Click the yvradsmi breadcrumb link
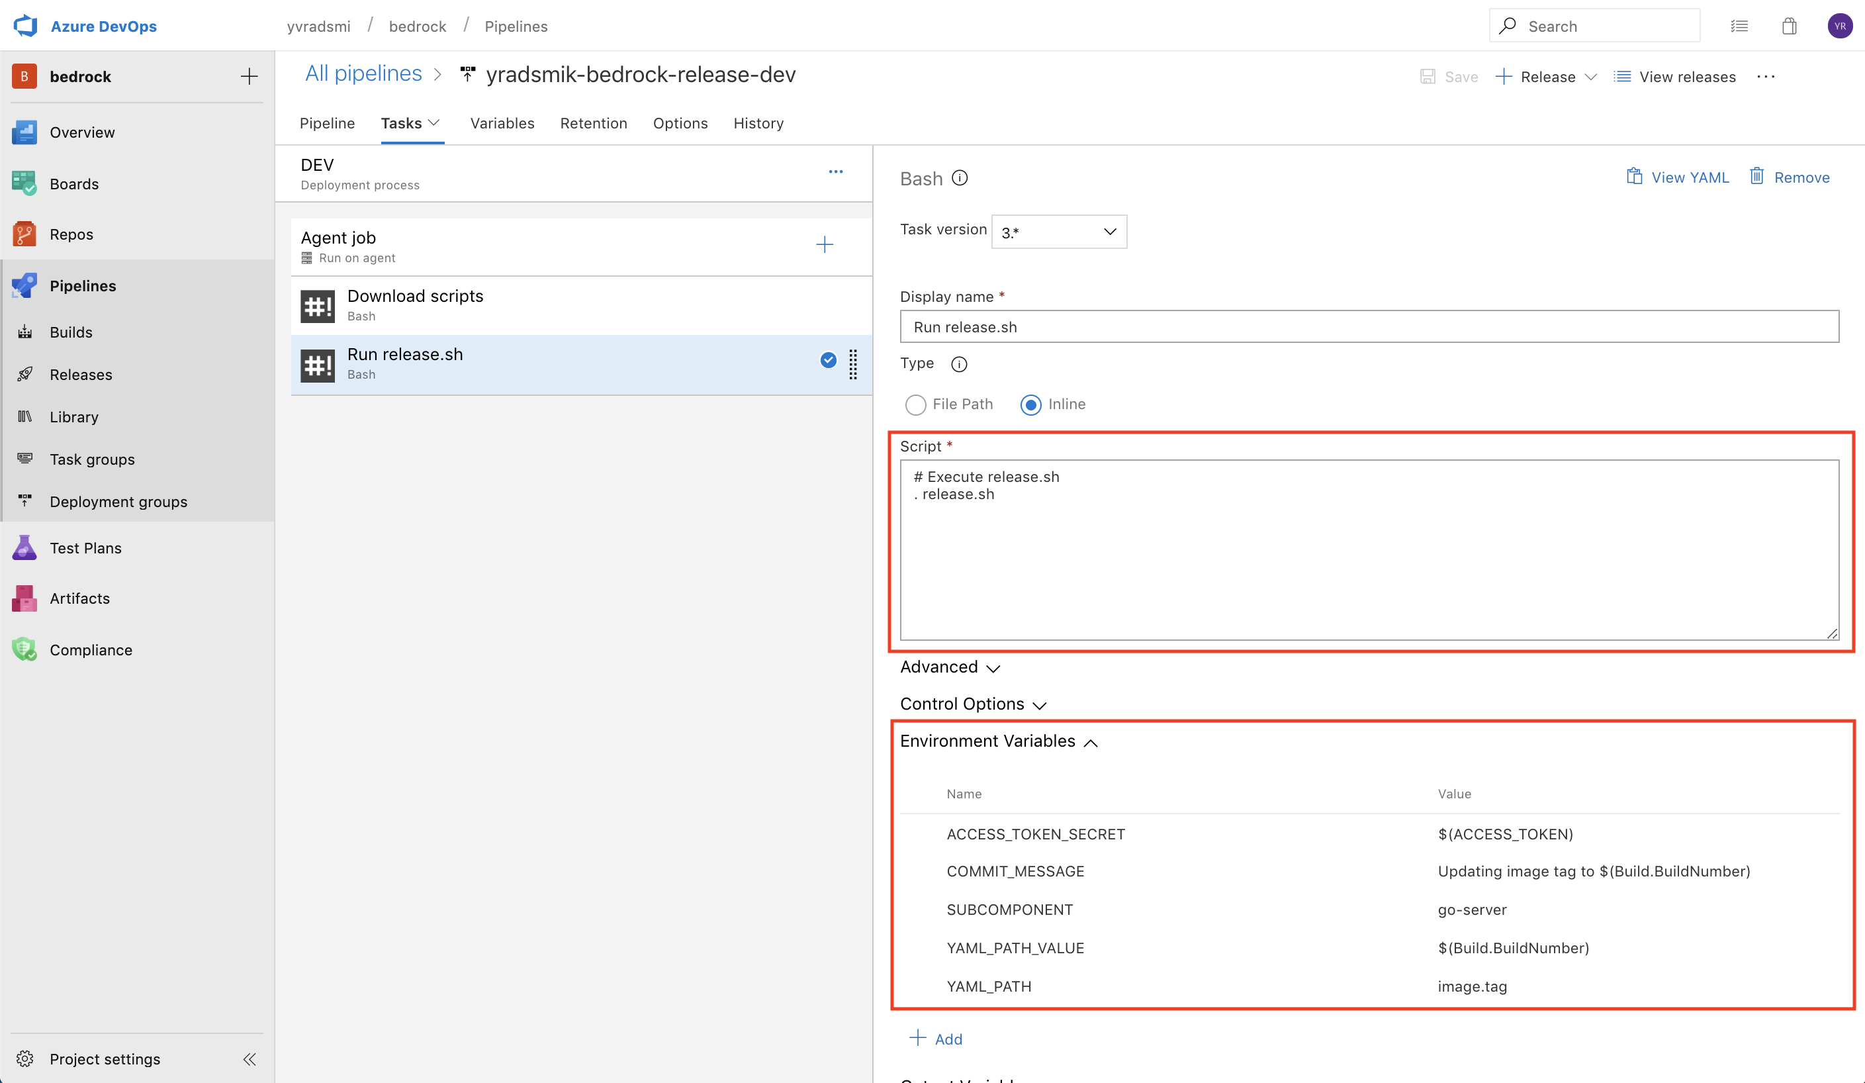This screenshot has width=1865, height=1083. tap(319, 26)
